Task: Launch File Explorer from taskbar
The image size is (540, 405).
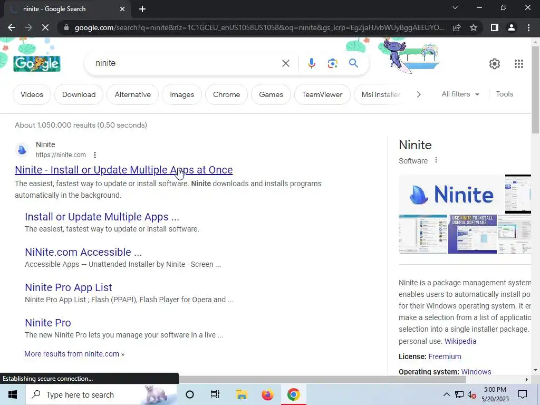Action: point(242,394)
